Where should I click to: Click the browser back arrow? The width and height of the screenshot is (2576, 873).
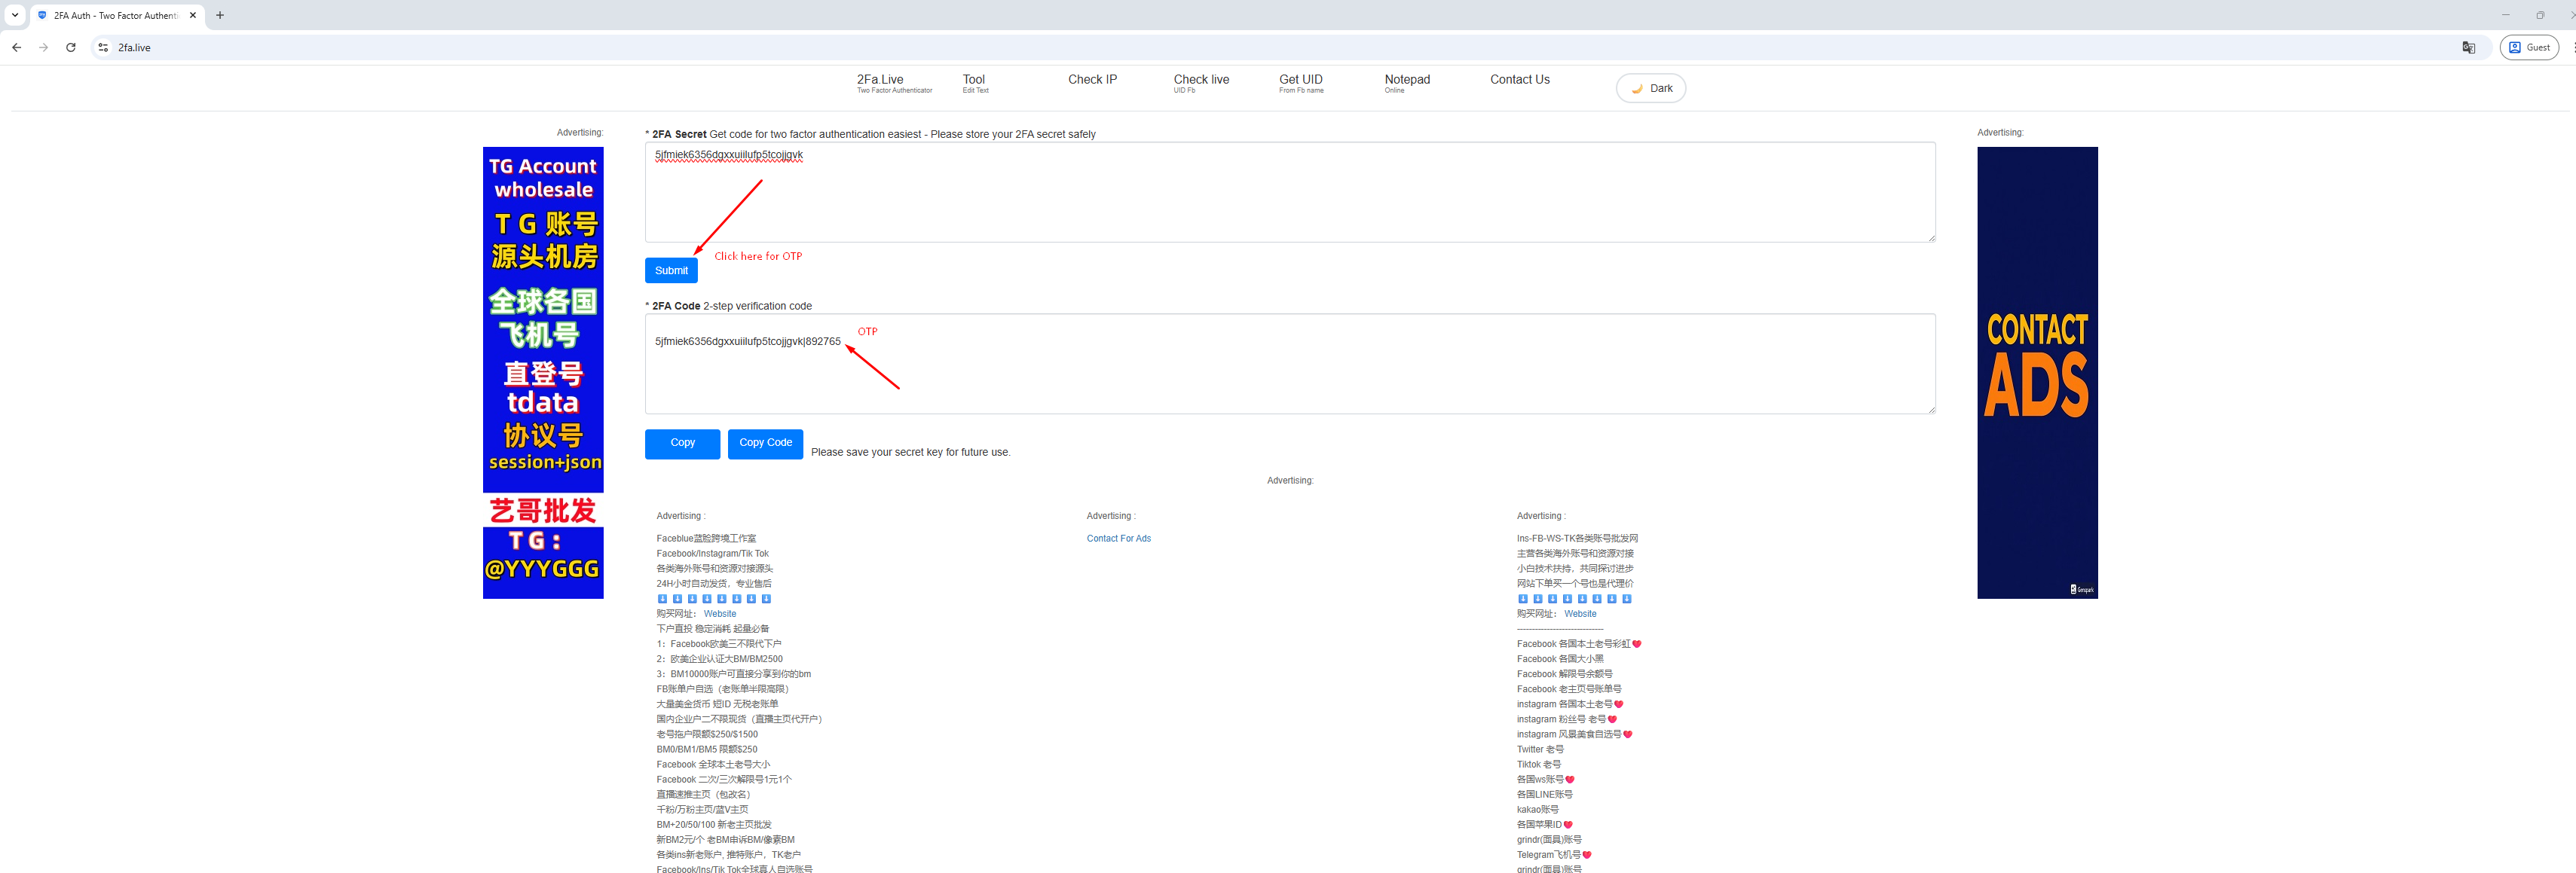[16, 47]
